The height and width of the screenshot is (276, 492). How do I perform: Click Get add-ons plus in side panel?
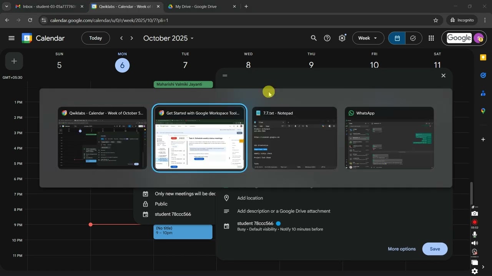(483, 139)
